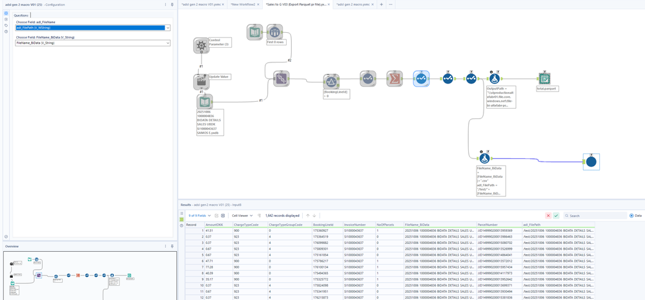Select the macro tool at workflow end
This screenshot has height=300, width=645.
pos(591,162)
